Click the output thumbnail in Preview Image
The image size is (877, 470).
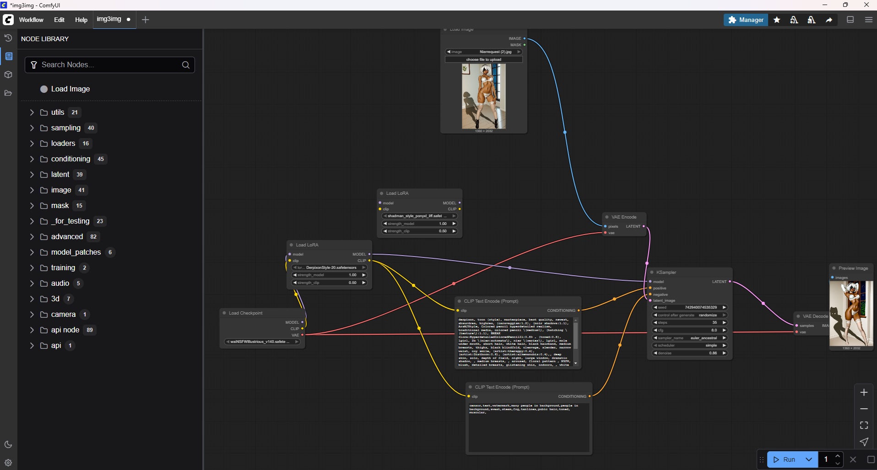851,314
